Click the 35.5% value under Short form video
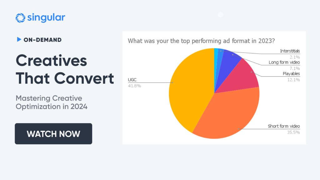The image size is (320, 180). 293,132
